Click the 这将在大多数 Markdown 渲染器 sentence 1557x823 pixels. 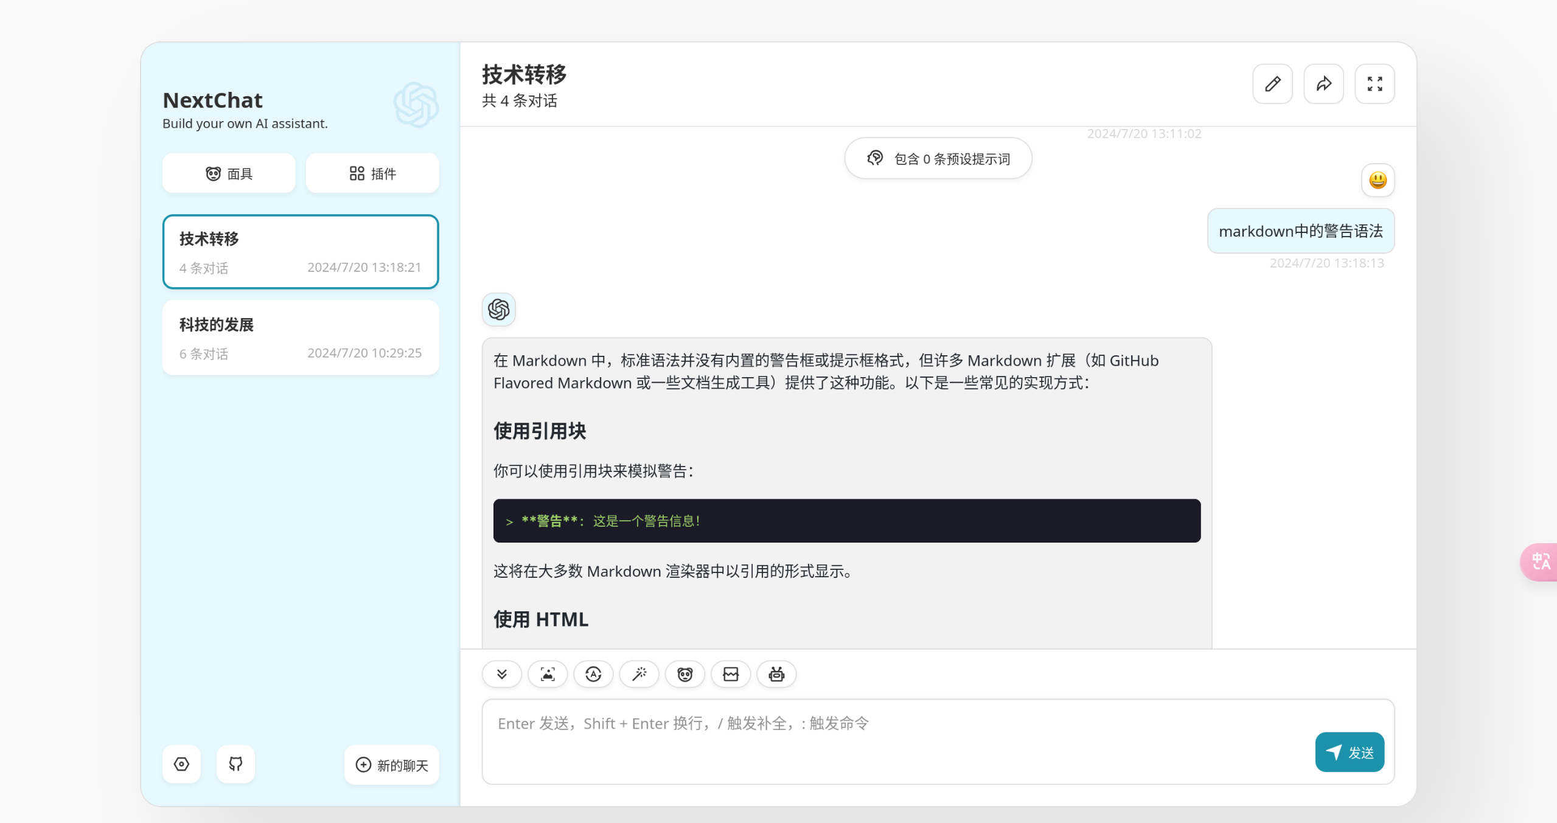674,572
